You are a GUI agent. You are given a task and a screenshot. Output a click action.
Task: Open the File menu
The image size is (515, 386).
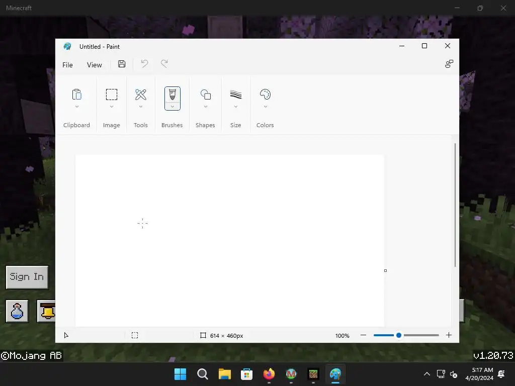(67, 65)
